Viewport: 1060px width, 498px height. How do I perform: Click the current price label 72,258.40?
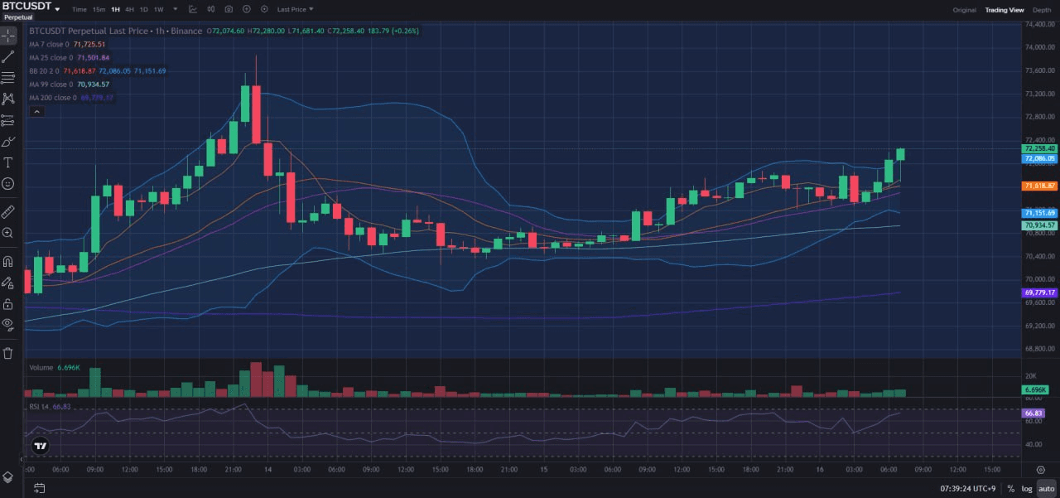point(1040,148)
